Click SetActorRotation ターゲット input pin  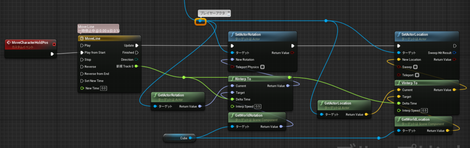[232, 53]
